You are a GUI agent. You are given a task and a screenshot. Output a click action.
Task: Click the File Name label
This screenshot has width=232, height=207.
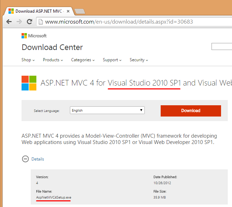[44, 192]
